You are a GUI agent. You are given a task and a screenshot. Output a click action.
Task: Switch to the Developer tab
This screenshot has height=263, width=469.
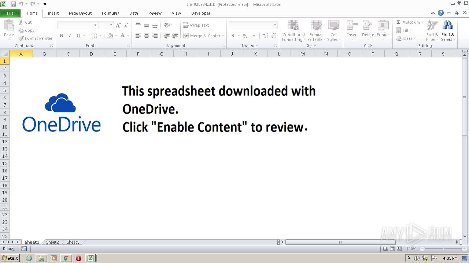(201, 13)
